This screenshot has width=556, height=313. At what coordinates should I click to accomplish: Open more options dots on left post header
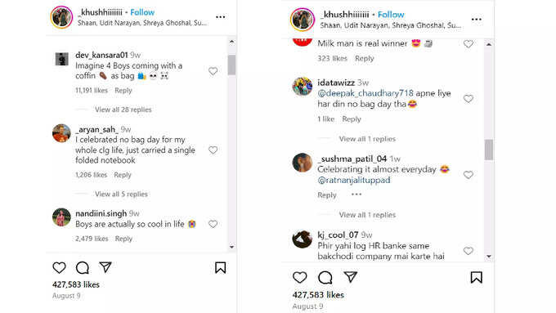coord(220,17)
